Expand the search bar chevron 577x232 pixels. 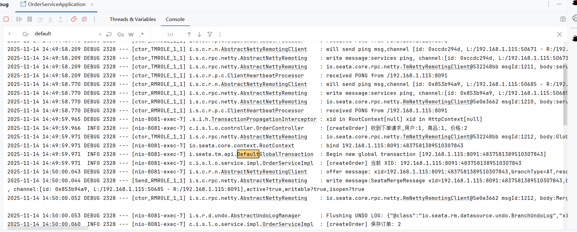tap(10, 34)
